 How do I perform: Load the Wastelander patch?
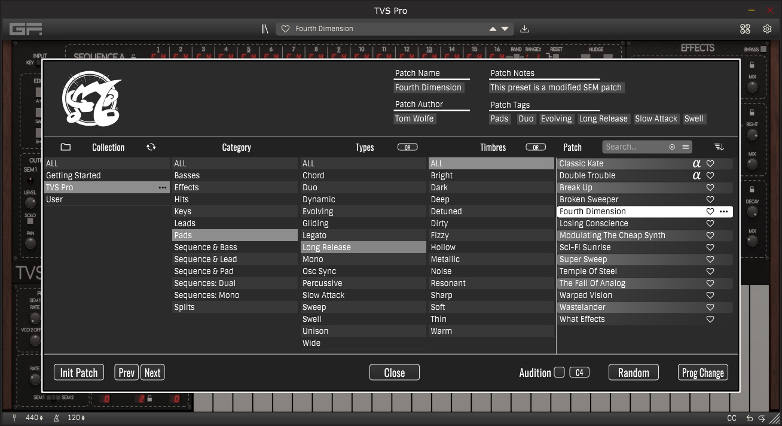click(645, 307)
